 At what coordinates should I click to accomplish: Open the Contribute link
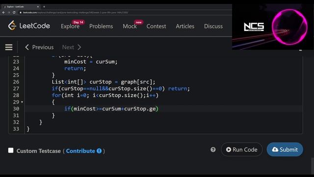(80, 151)
